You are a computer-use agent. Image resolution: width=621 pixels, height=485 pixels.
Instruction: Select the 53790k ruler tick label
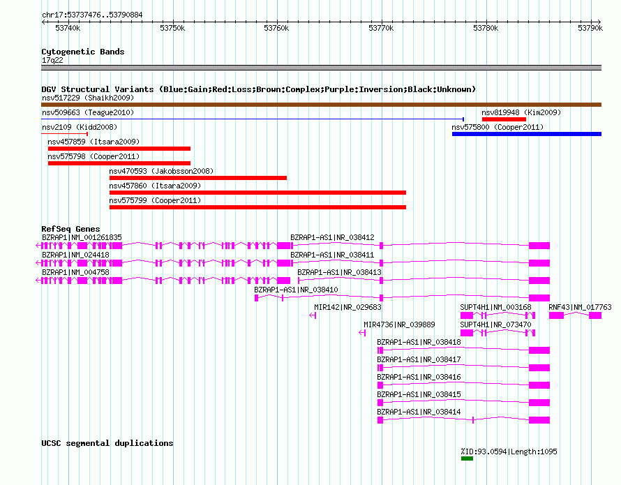590,28
